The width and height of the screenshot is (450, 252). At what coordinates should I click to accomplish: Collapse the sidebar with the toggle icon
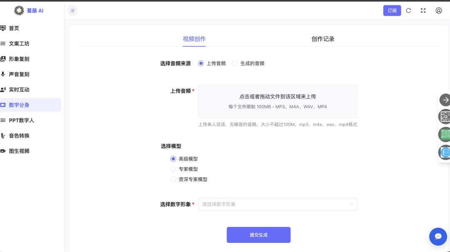pyautogui.click(x=72, y=10)
